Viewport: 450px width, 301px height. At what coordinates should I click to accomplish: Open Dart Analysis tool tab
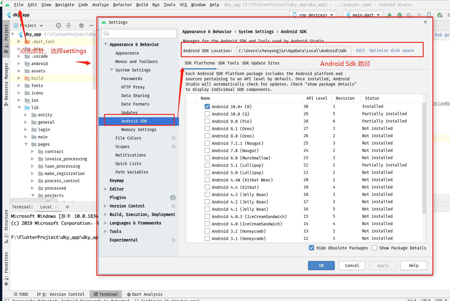click(x=144, y=294)
